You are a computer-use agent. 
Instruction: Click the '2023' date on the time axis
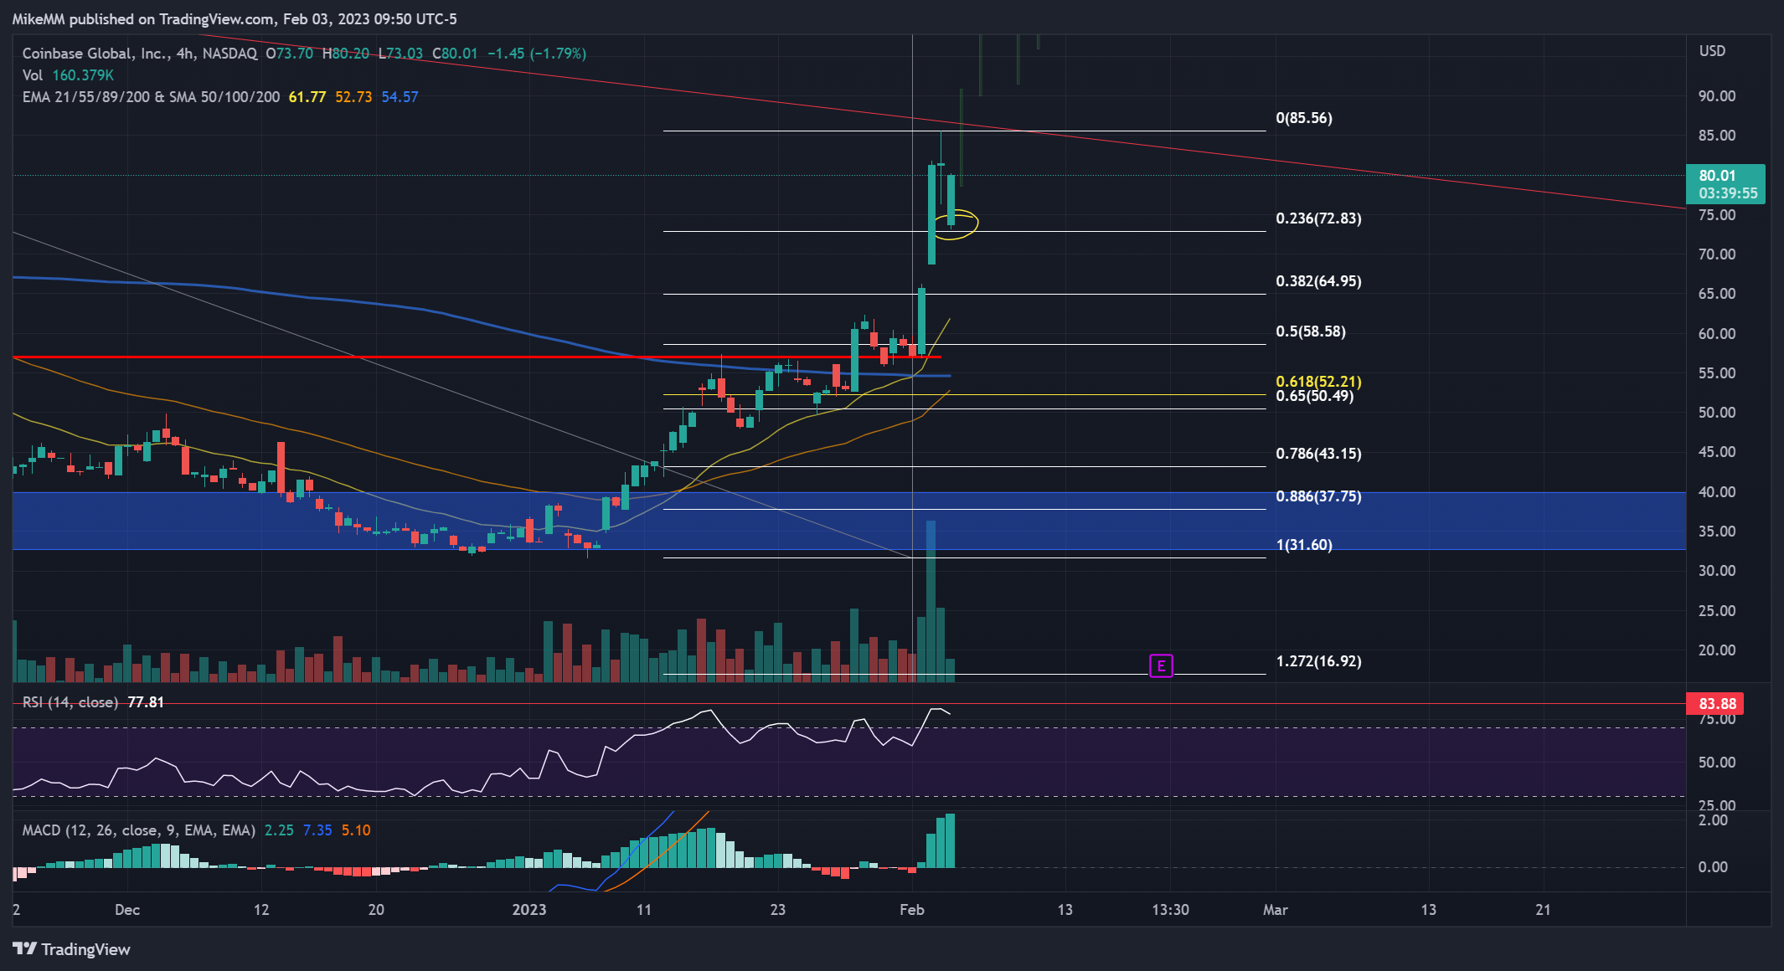529,910
